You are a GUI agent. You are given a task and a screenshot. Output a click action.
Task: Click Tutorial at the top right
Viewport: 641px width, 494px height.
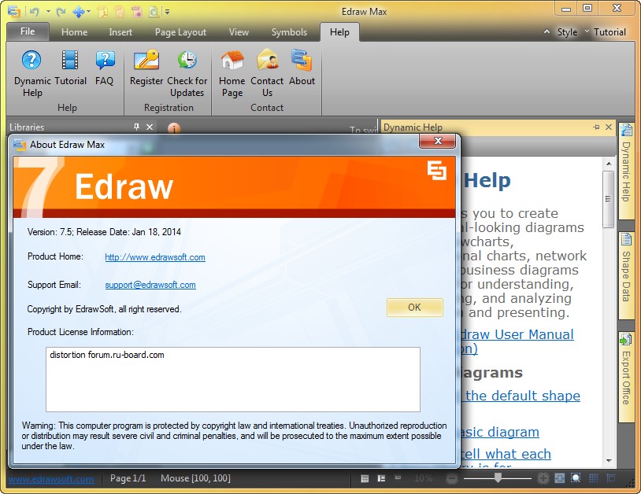click(610, 31)
